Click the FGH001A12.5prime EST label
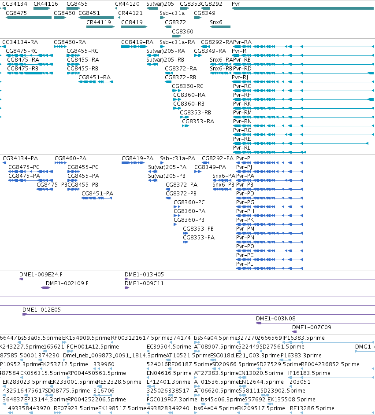375x415 pixels. tap(93, 346)
